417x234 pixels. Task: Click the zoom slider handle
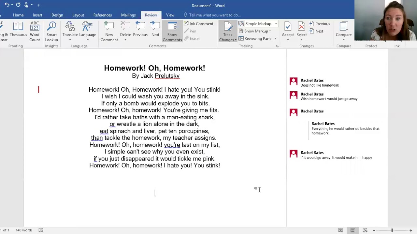point(392,230)
